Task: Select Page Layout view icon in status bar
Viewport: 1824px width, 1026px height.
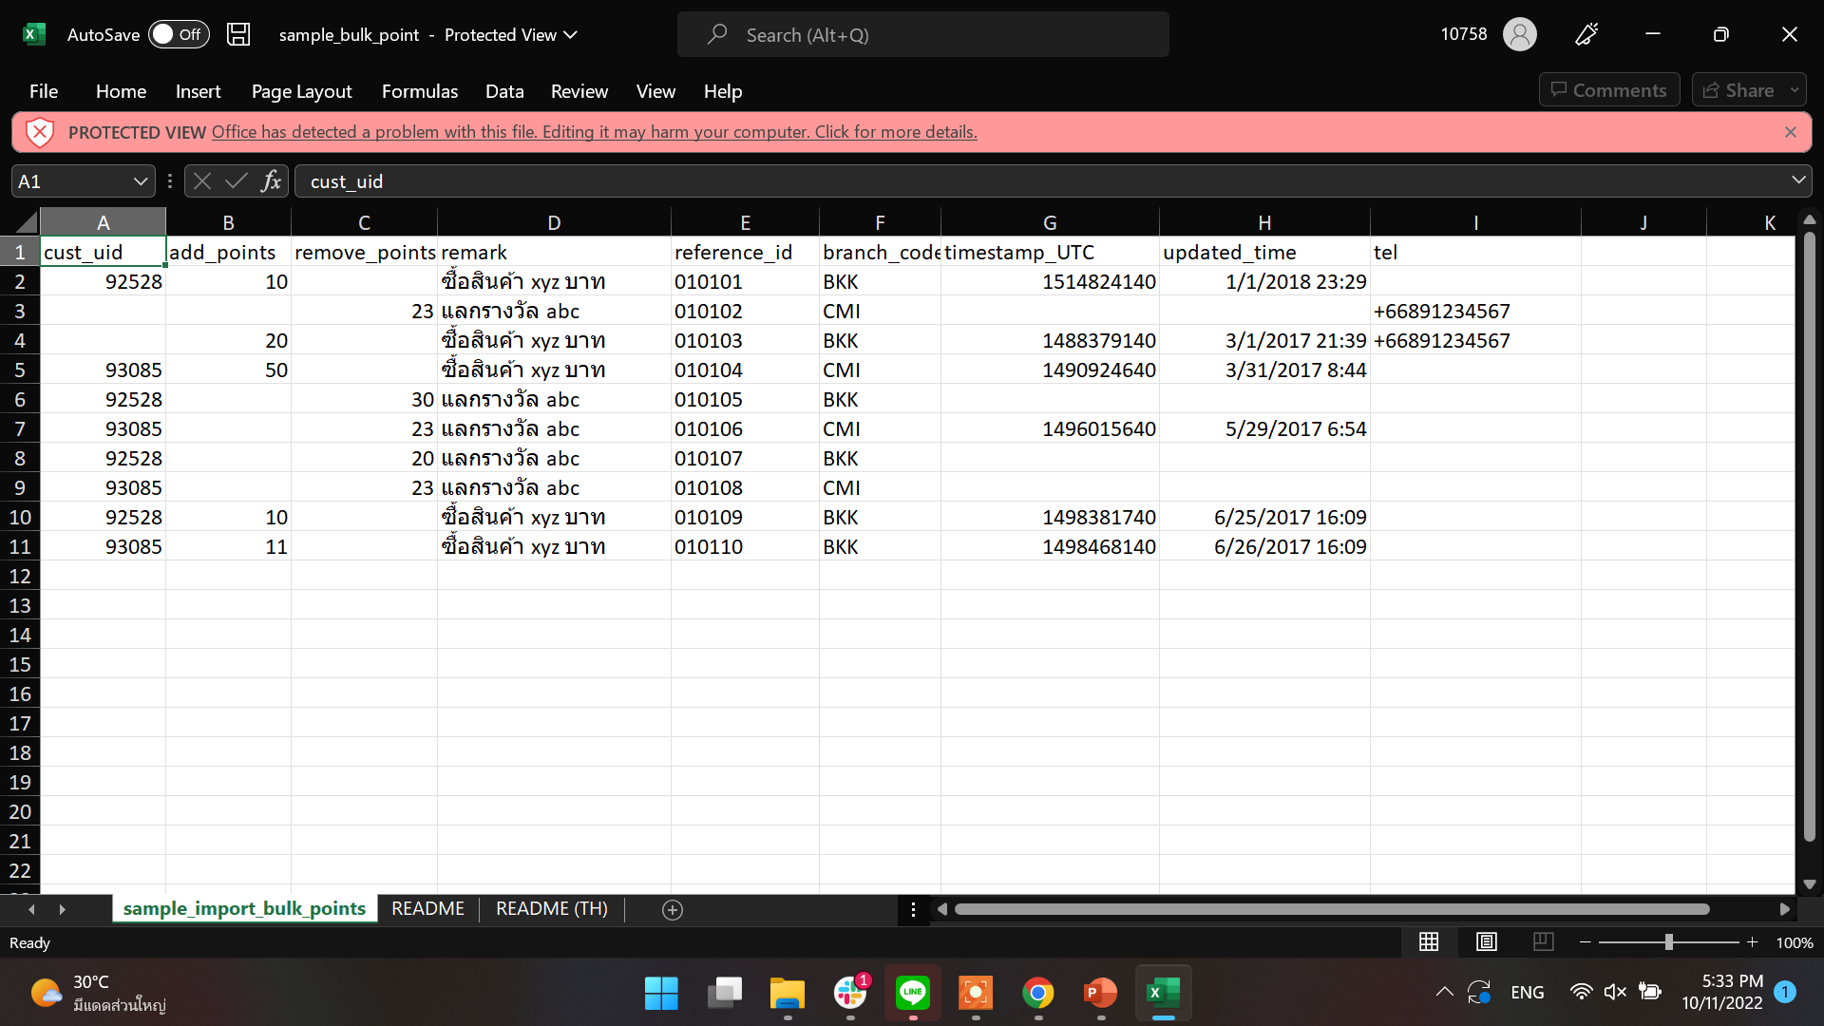Action: (1487, 941)
